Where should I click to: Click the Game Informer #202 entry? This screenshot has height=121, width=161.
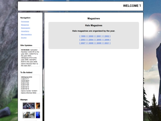point(29,93)
